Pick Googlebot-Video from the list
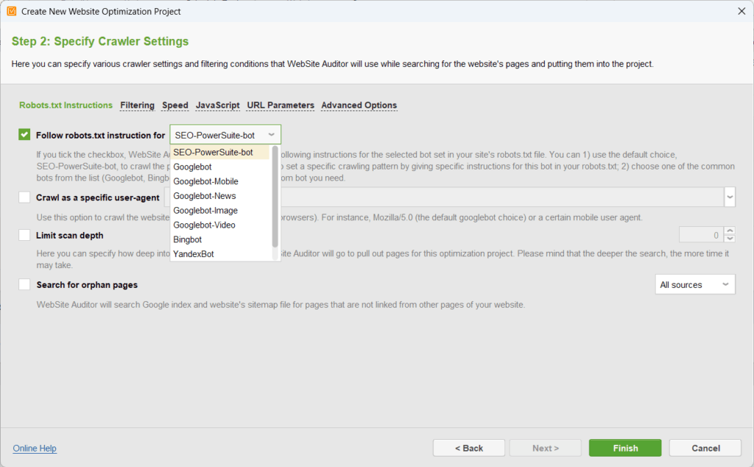 220,225
